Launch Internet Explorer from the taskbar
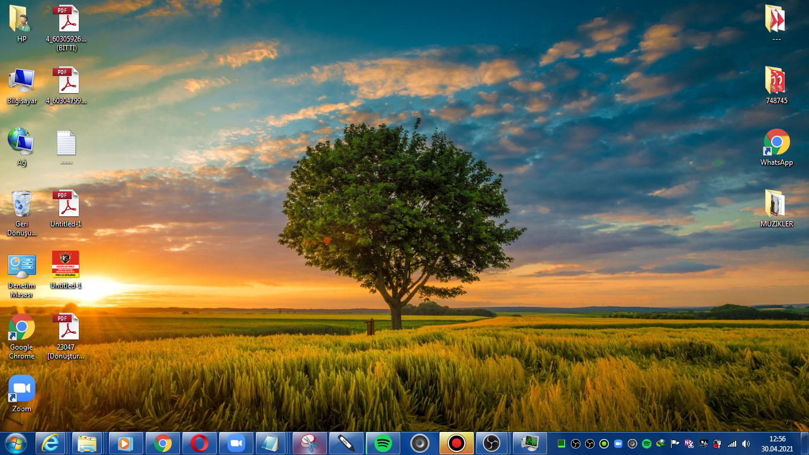Image resolution: width=809 pixels, height=455 pixels. [x=51, y=443]
